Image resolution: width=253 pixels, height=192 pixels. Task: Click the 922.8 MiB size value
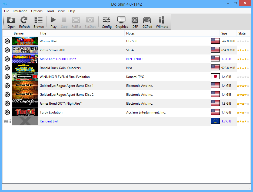coord(228,68)
